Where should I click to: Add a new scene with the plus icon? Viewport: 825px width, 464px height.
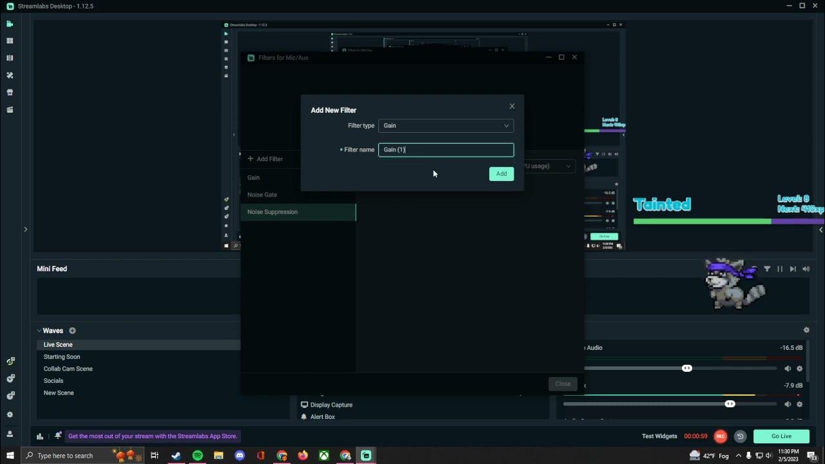pos(72,331)
